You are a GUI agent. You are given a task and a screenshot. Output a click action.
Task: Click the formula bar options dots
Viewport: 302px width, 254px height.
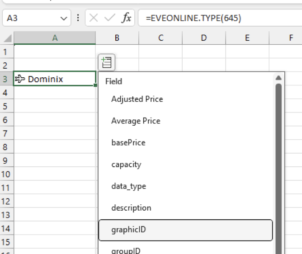tap(78, 18)
